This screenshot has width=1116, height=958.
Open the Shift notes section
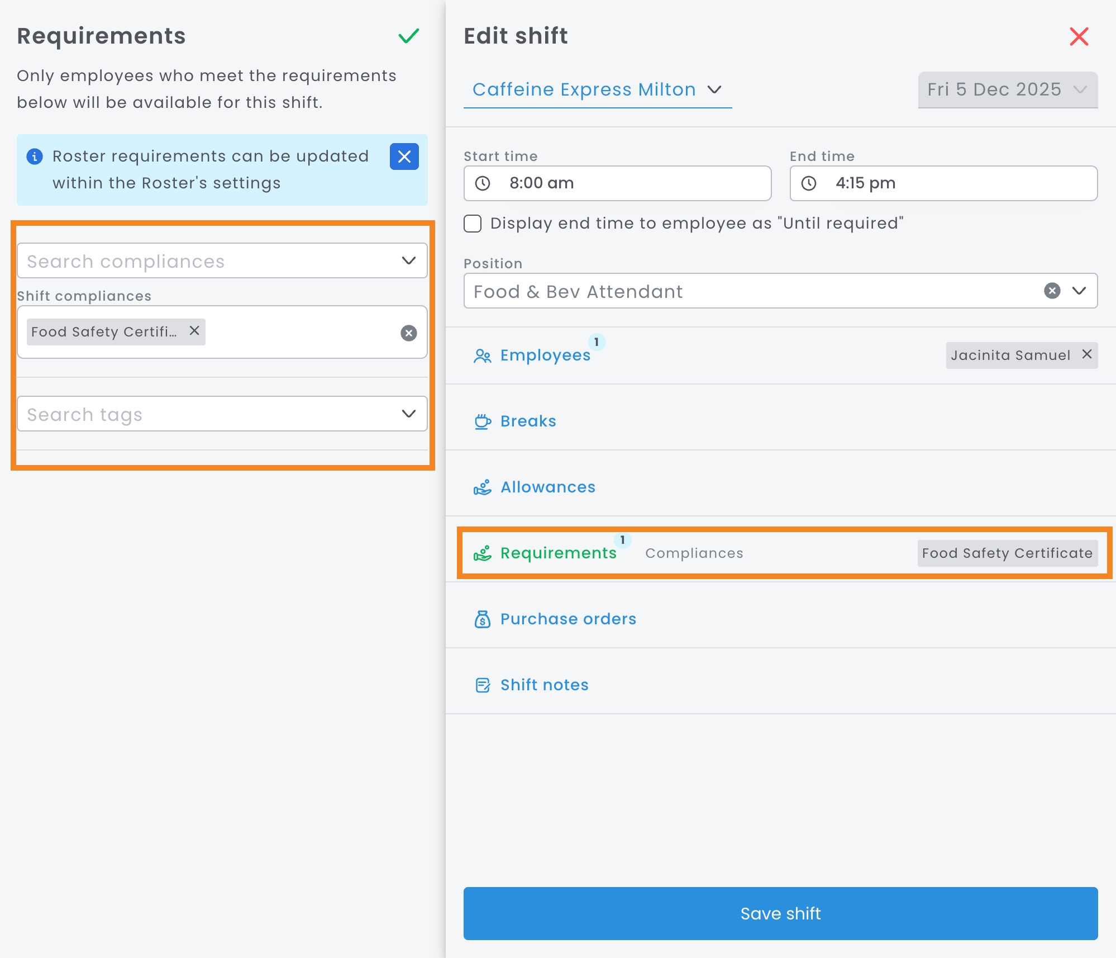coord(544,685)
